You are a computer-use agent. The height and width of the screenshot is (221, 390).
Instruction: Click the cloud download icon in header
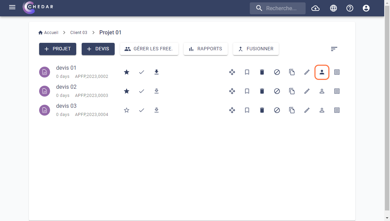(315, 8)
